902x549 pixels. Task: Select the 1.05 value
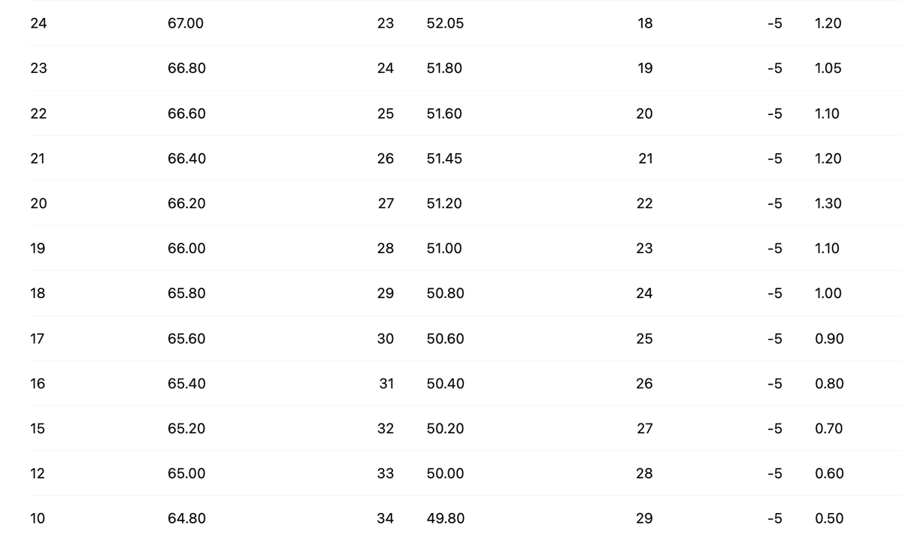point(828,68)
